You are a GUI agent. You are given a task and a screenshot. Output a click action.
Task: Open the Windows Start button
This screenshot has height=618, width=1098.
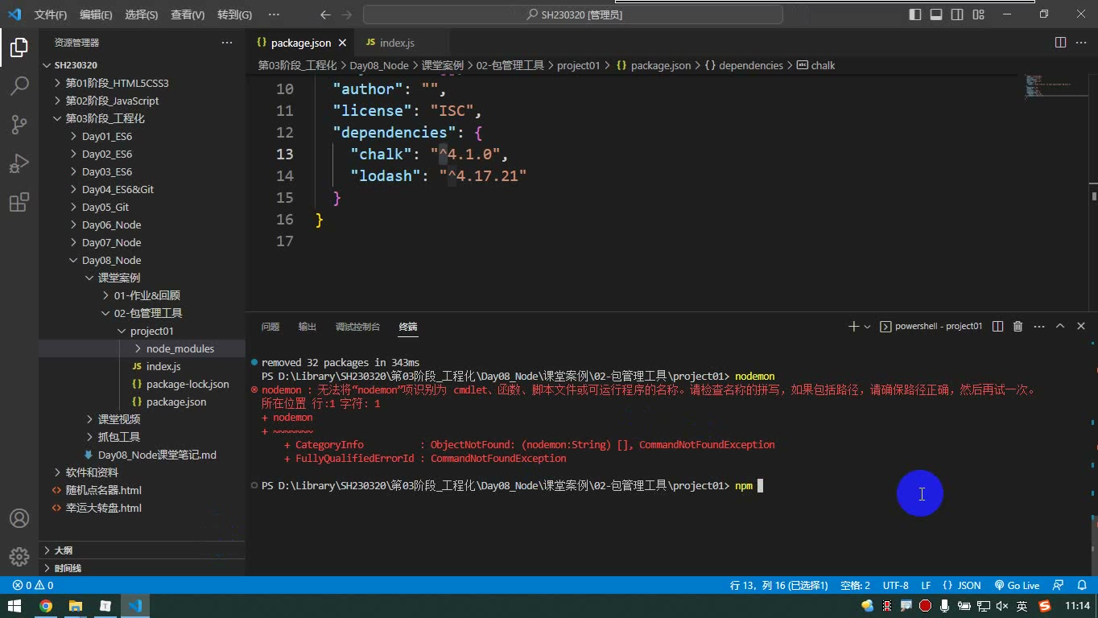14,606
